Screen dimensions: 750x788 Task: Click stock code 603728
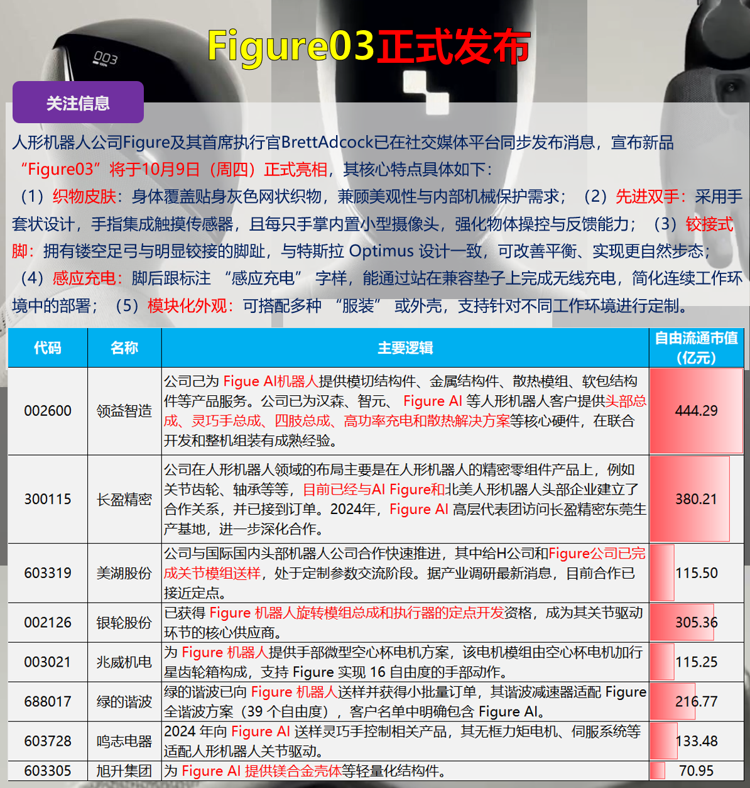coord(48,741)
